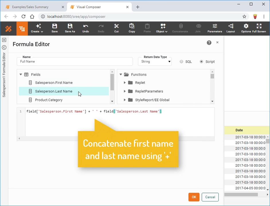This screenshot has height=206, width=270.
Task: Expand the StyleReport/EE Global folder
Action: (125, 100)
